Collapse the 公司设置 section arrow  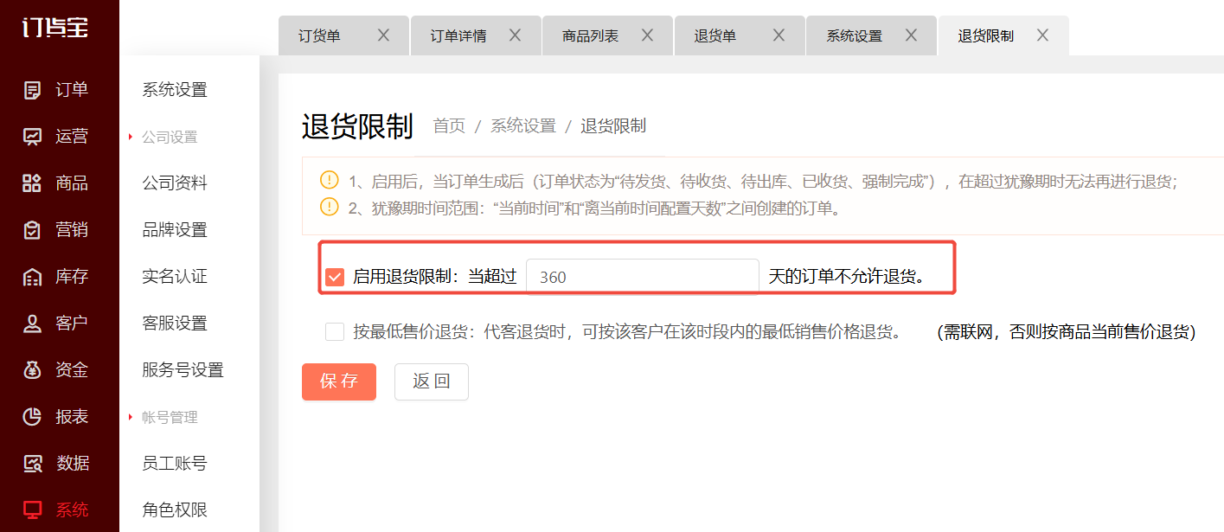point(130,137)
